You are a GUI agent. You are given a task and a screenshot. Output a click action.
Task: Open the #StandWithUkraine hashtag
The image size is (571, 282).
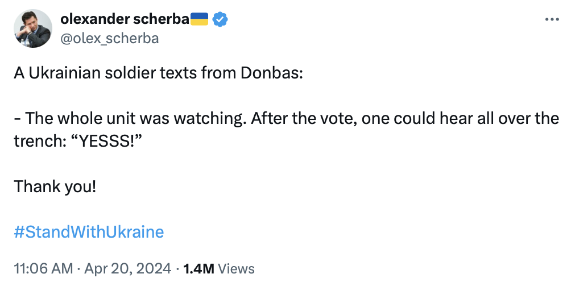[89, 232]
